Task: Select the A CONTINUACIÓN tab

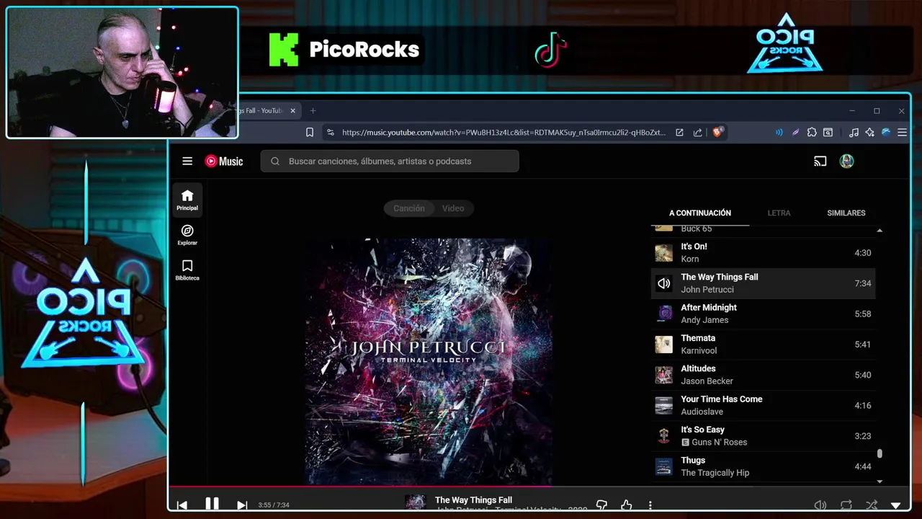Action: (x=700, y=213)
